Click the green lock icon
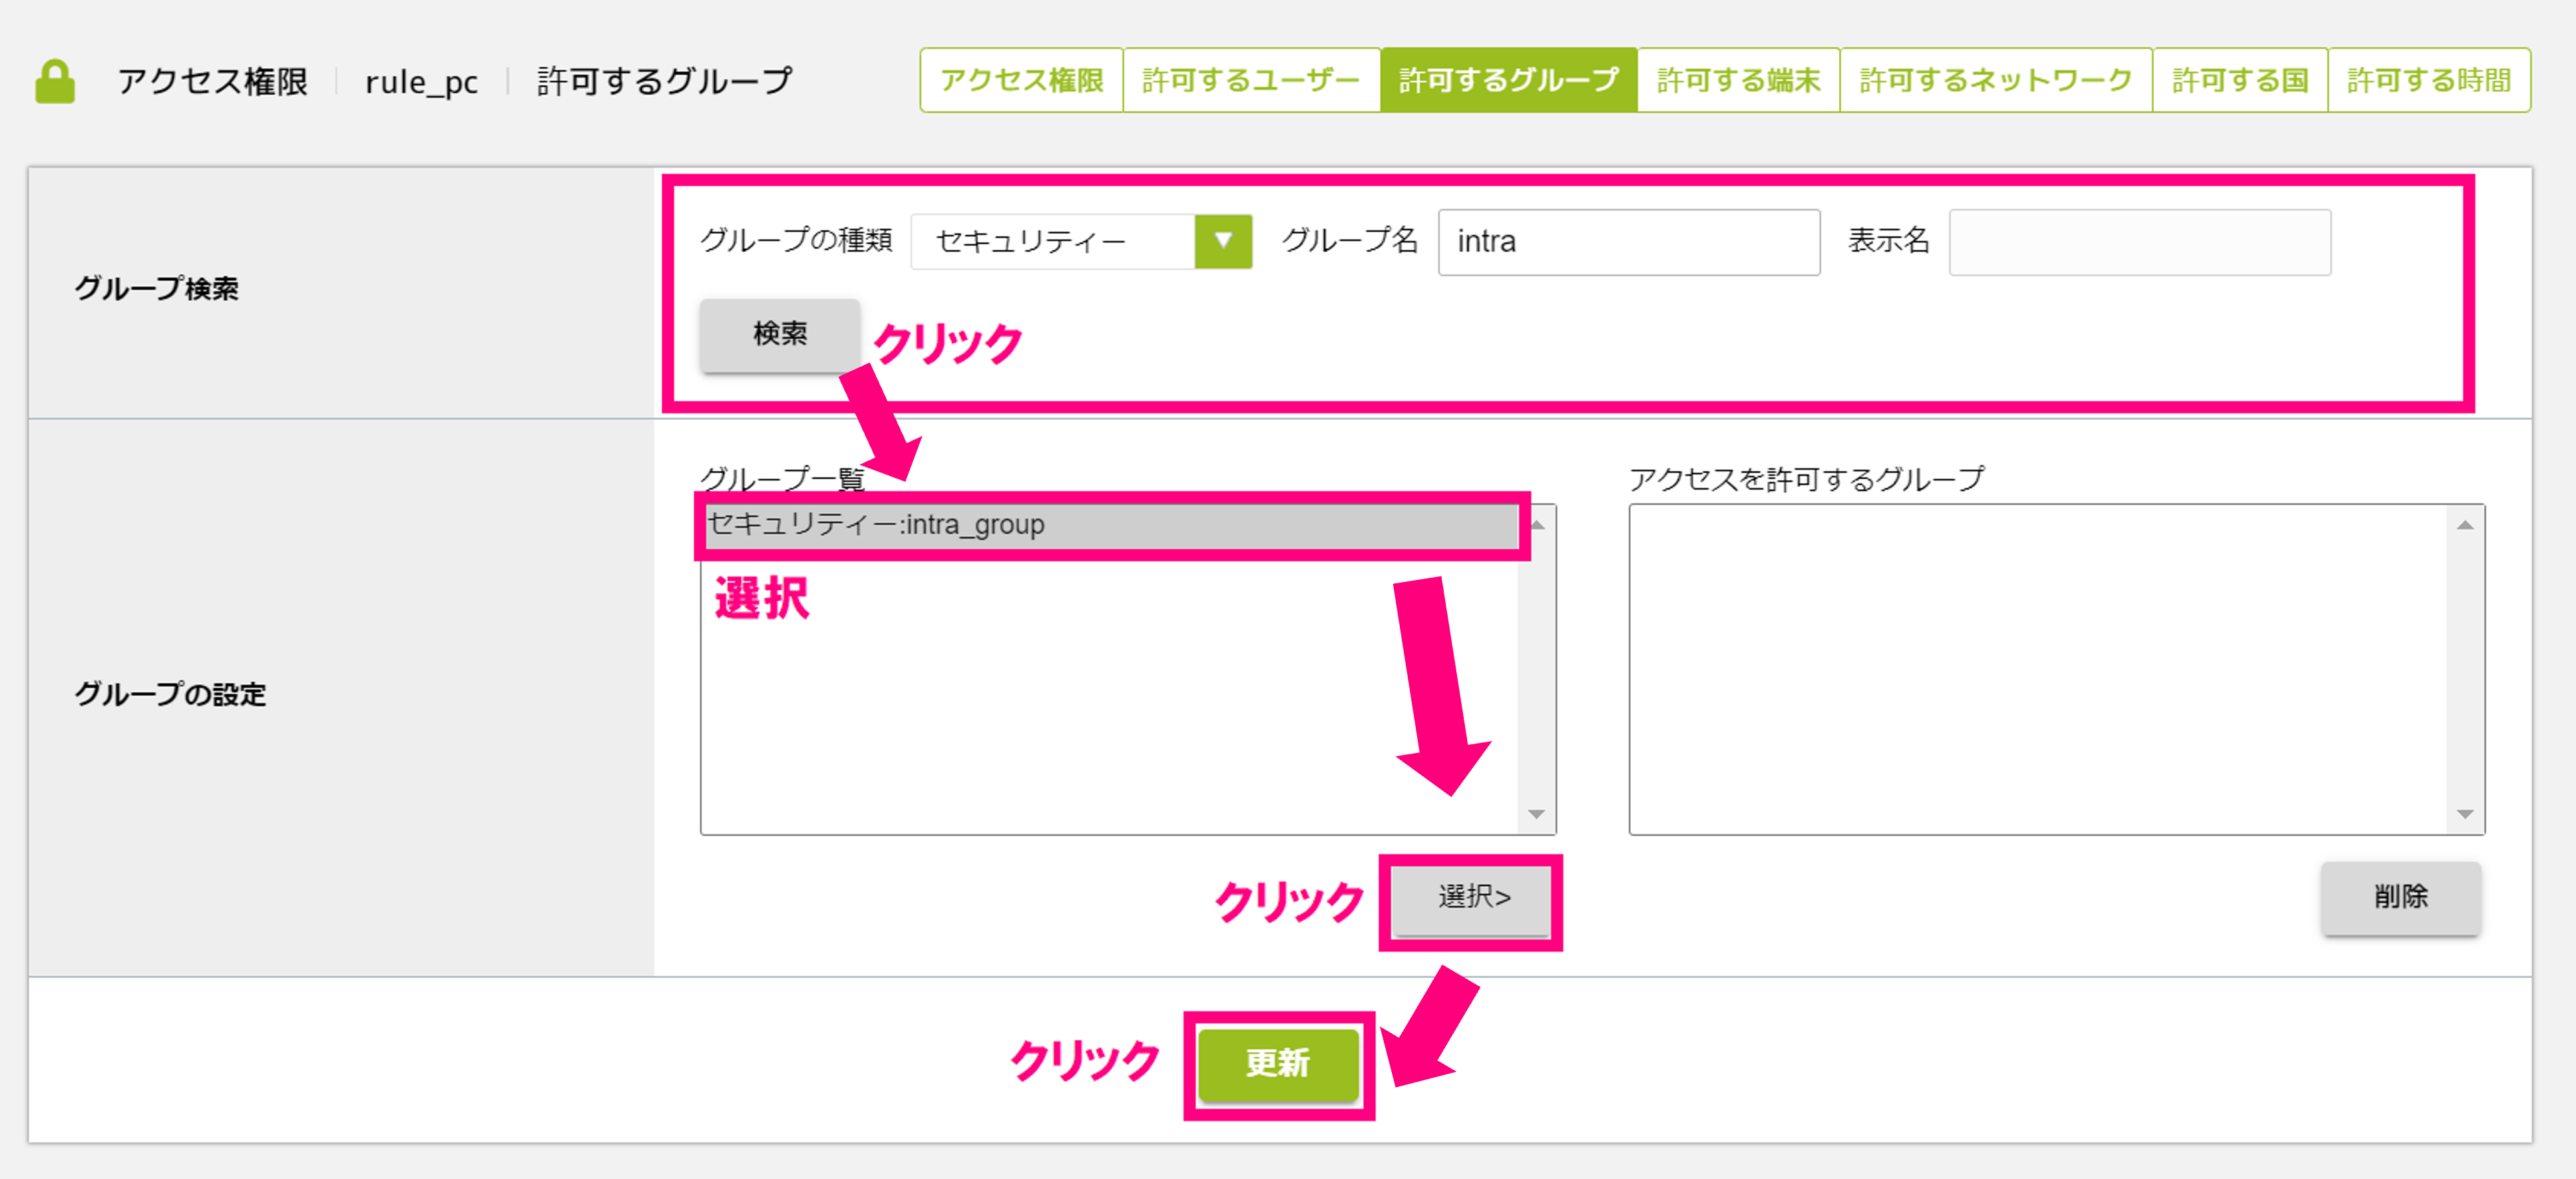Viewport: 2576px width, 1179px height. click(55, 81)
